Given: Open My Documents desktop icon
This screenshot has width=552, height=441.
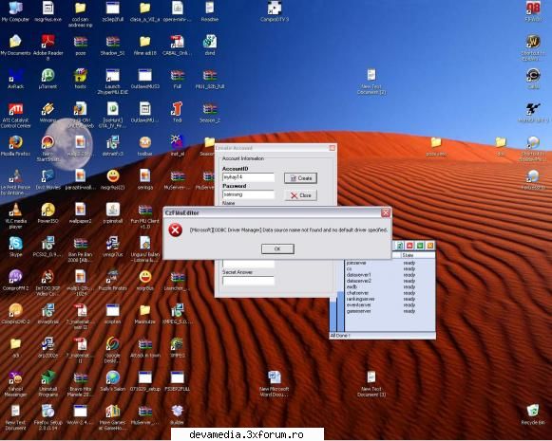Looking at the screenshot, I should point(15,45).
